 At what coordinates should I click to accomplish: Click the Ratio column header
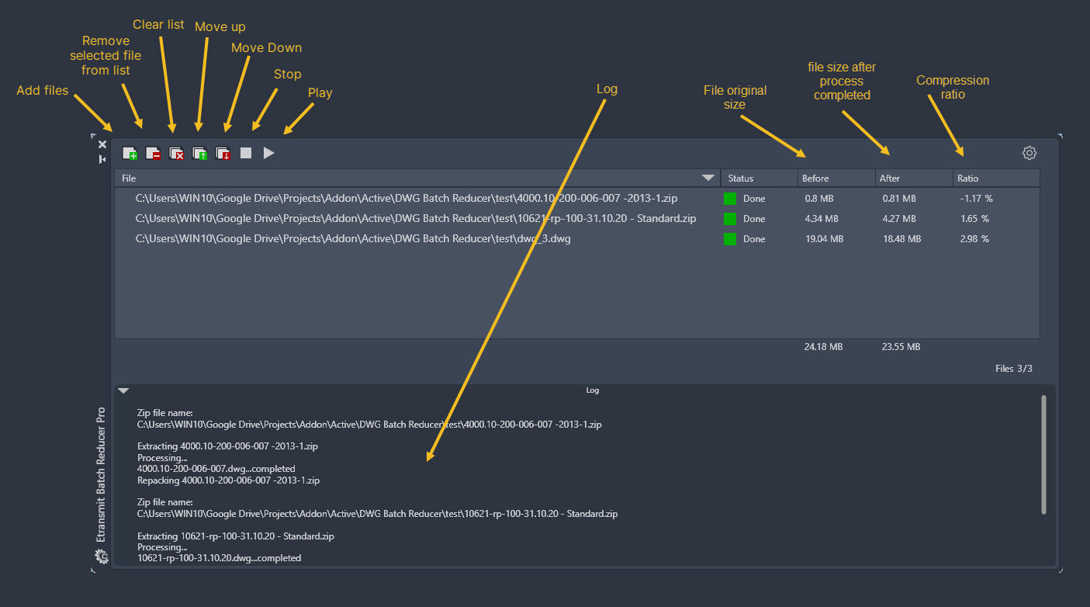click(995, 179)
